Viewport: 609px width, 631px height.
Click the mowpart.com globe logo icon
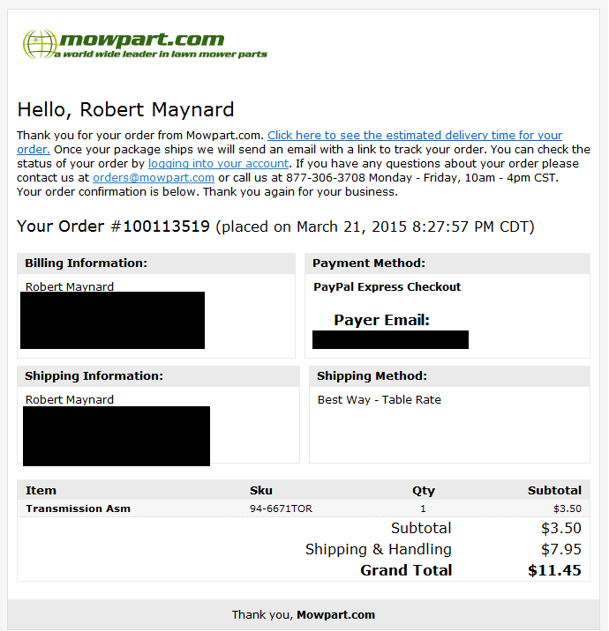coord(40,44)
